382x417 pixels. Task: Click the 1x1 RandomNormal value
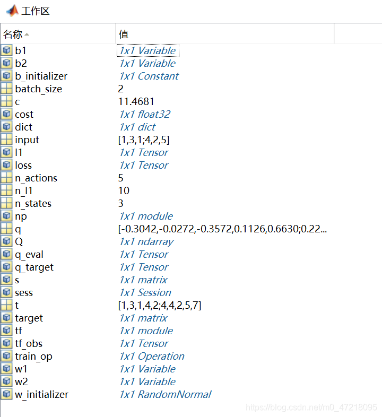click(x=165, y=394)
